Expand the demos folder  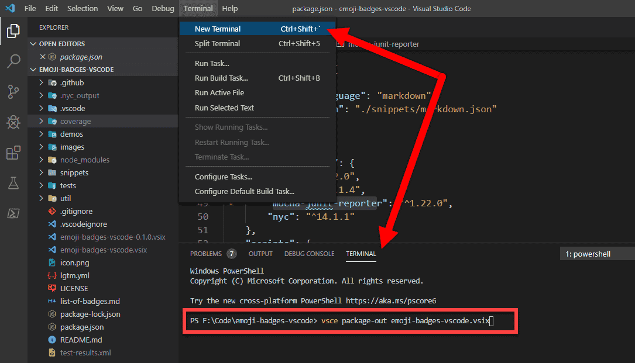point(41,134)
